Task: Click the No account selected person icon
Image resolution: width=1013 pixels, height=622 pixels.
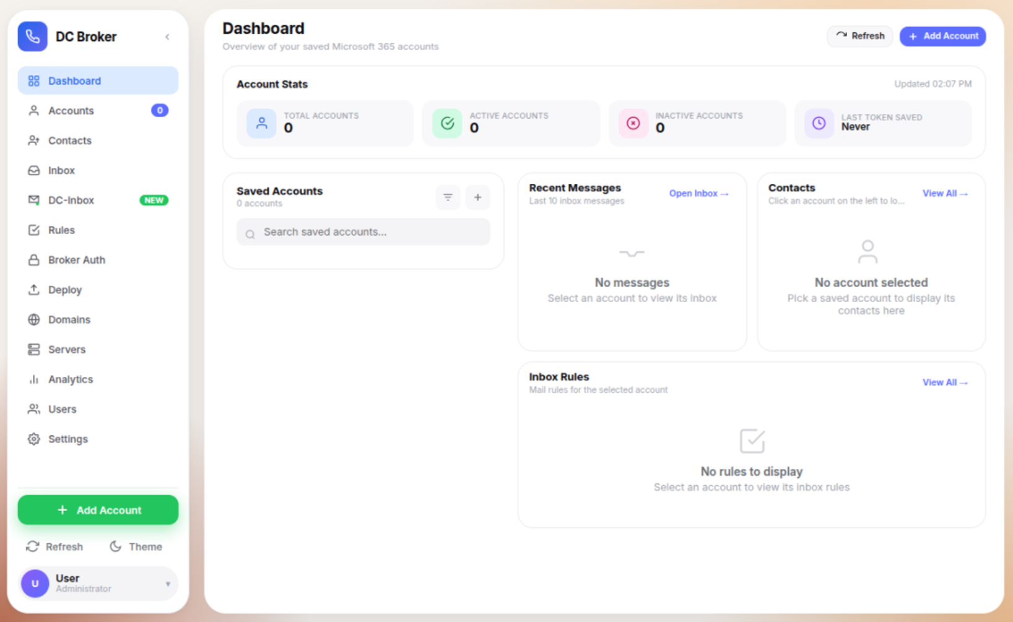Action: 867,252
